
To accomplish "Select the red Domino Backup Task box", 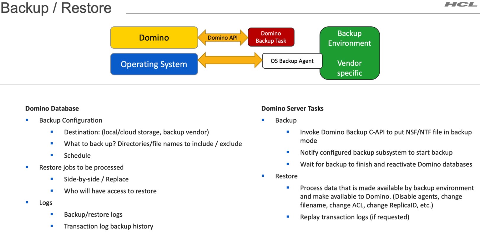I will click(x=271, y=37).
